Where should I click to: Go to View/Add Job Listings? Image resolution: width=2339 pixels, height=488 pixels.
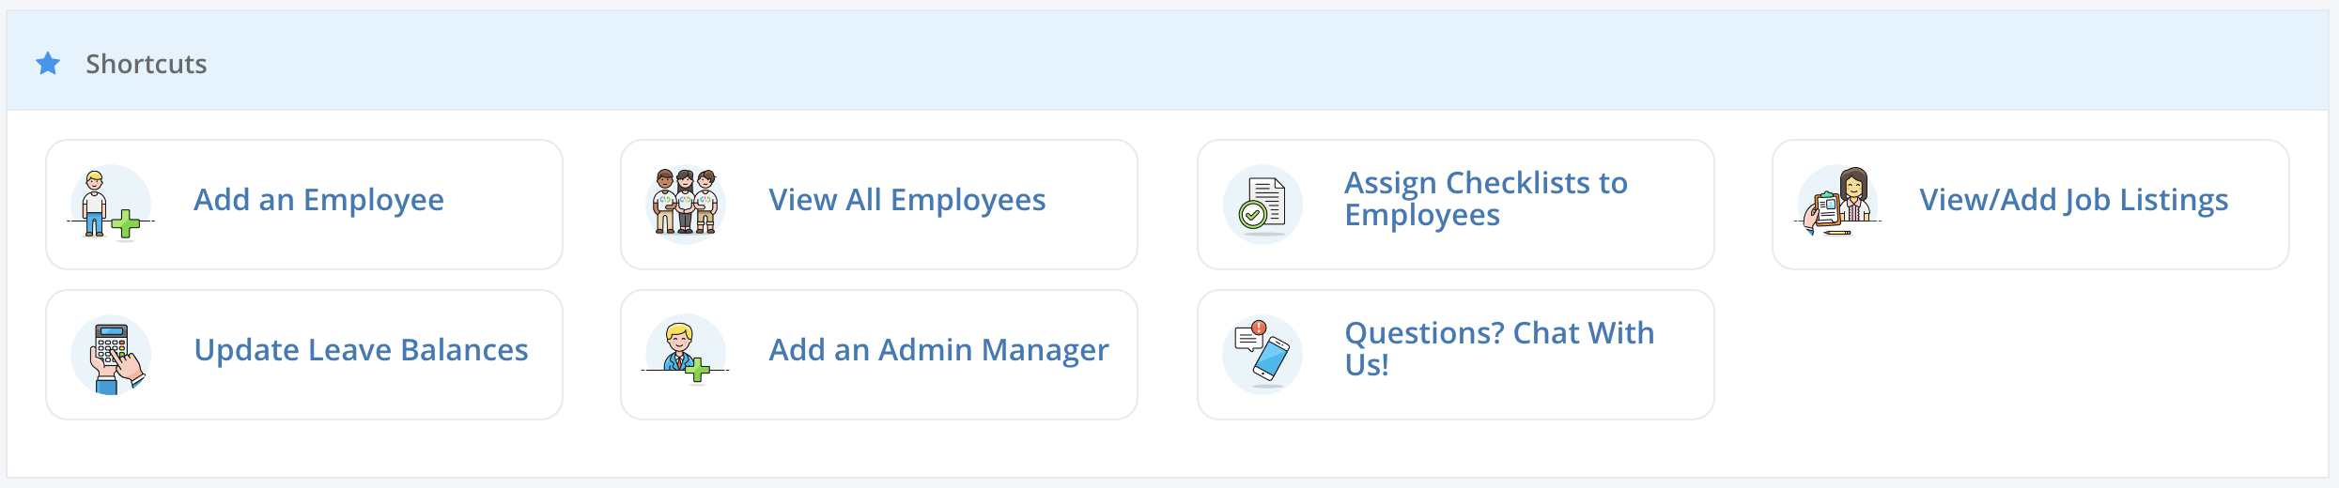tap(2073, 200)
